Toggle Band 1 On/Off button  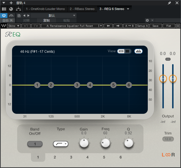(x=35, y=144)
